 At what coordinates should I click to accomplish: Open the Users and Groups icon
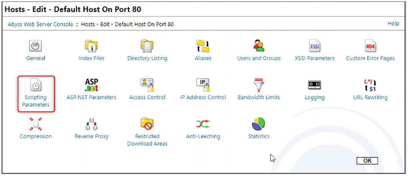(x=259, y=46)
